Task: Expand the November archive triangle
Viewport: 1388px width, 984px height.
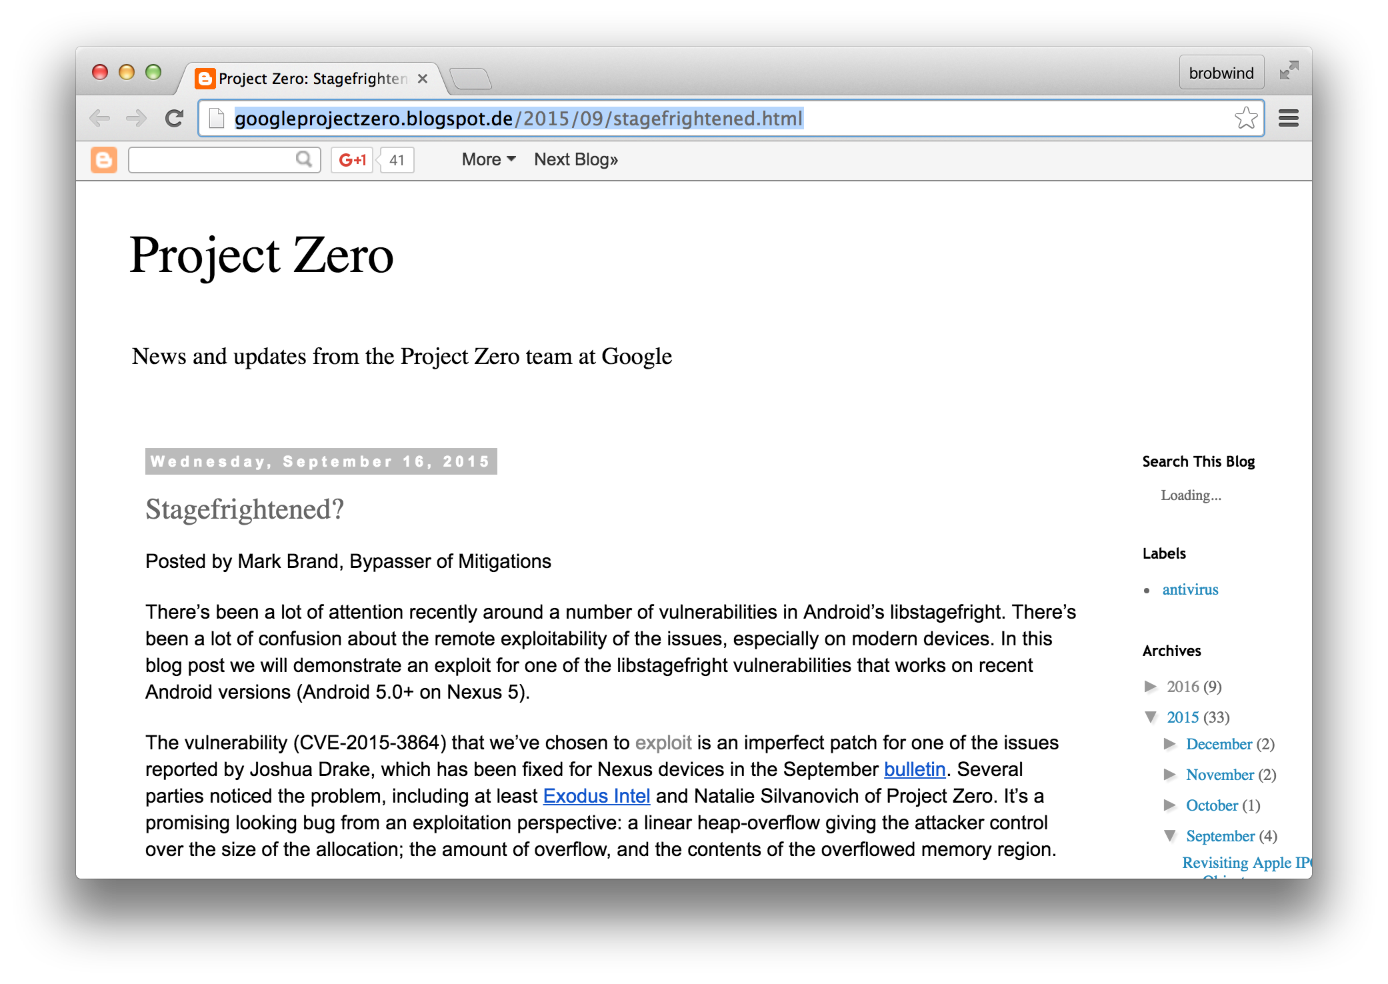Action: click(x=1170, y=774)
